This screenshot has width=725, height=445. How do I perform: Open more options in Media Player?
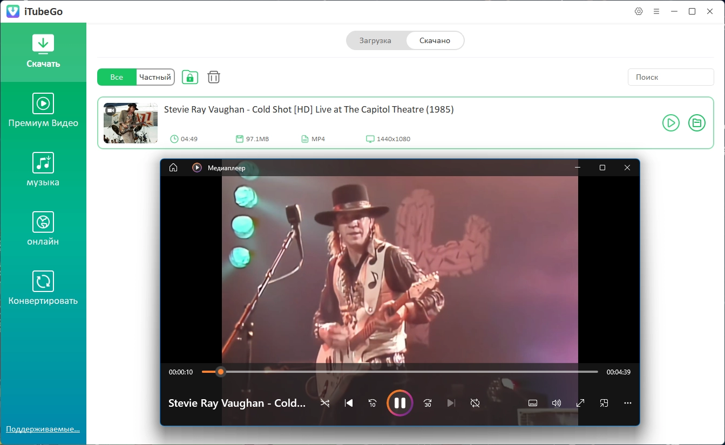(x=628, y=403)
